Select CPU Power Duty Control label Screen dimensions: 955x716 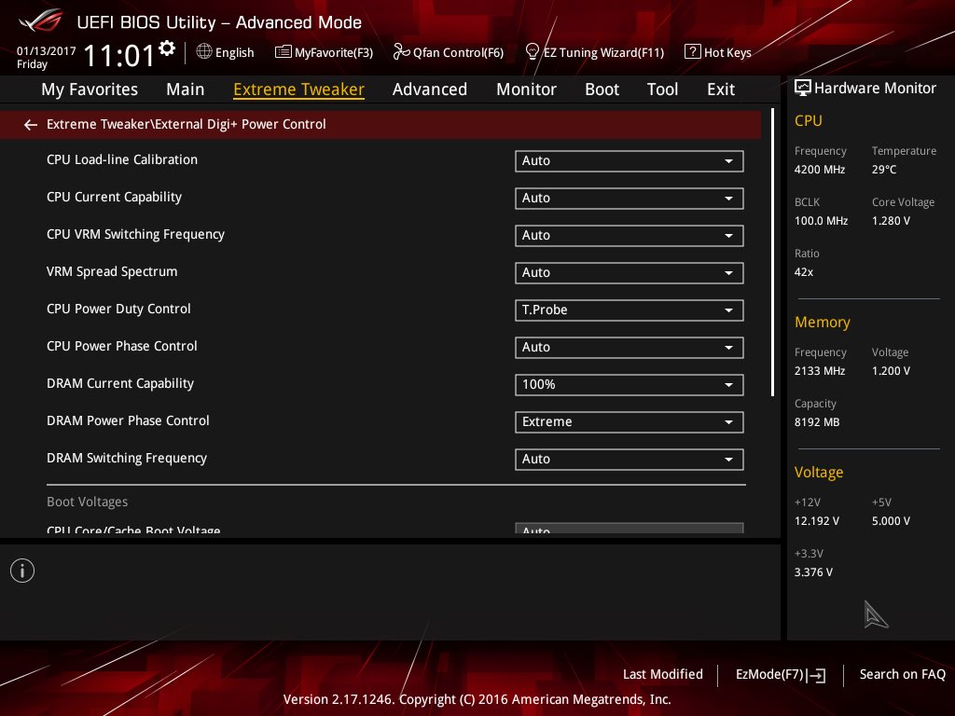click(118, 309)
